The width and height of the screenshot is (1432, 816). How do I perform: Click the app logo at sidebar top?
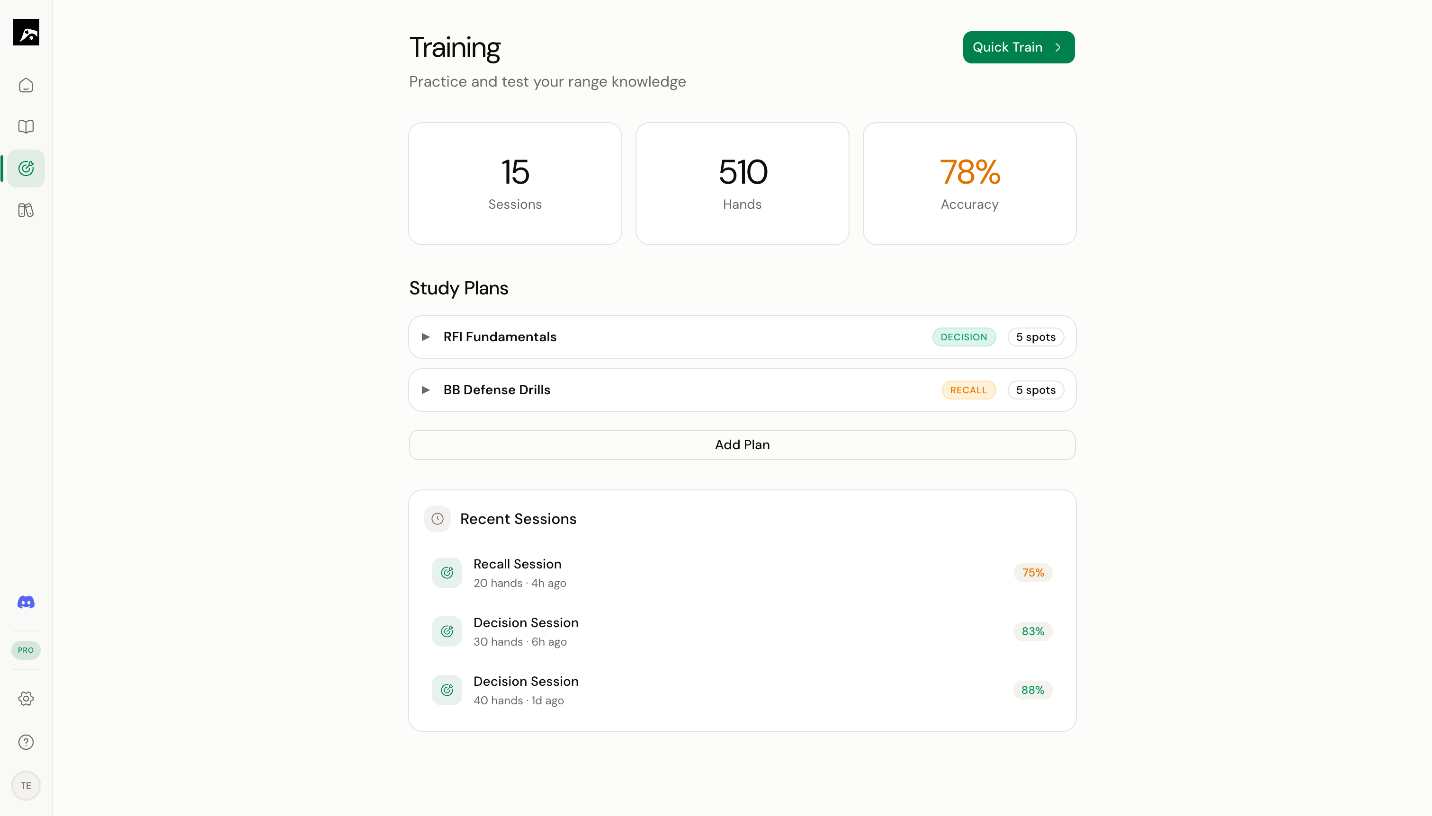(26, 33)
